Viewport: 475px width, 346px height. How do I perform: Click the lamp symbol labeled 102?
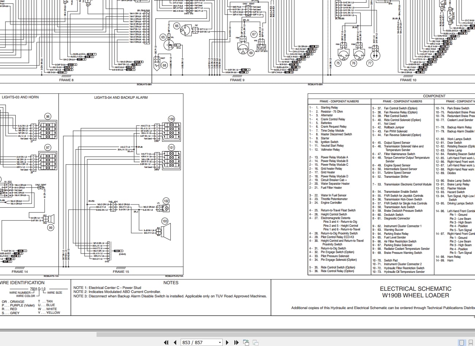pyautogui.click(x=166, y=208)
